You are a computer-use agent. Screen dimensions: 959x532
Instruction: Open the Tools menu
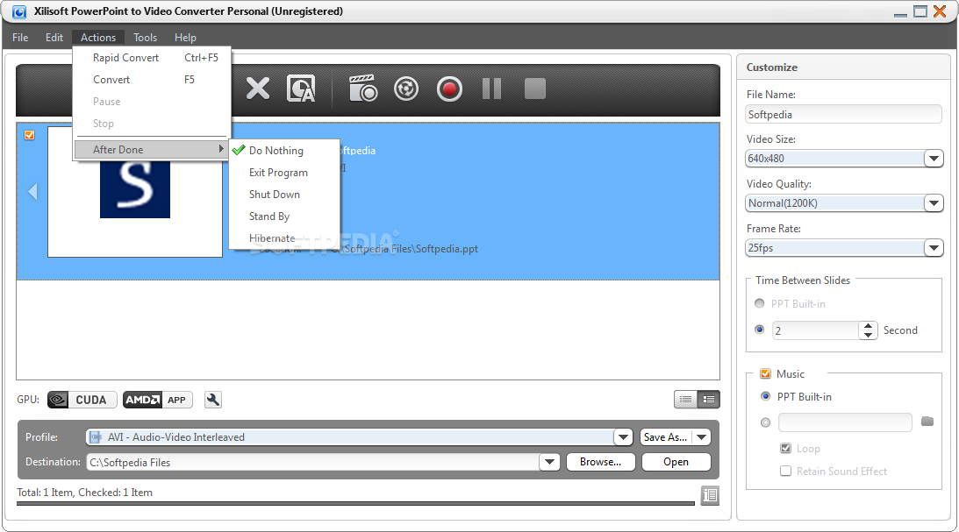point(145,38)
